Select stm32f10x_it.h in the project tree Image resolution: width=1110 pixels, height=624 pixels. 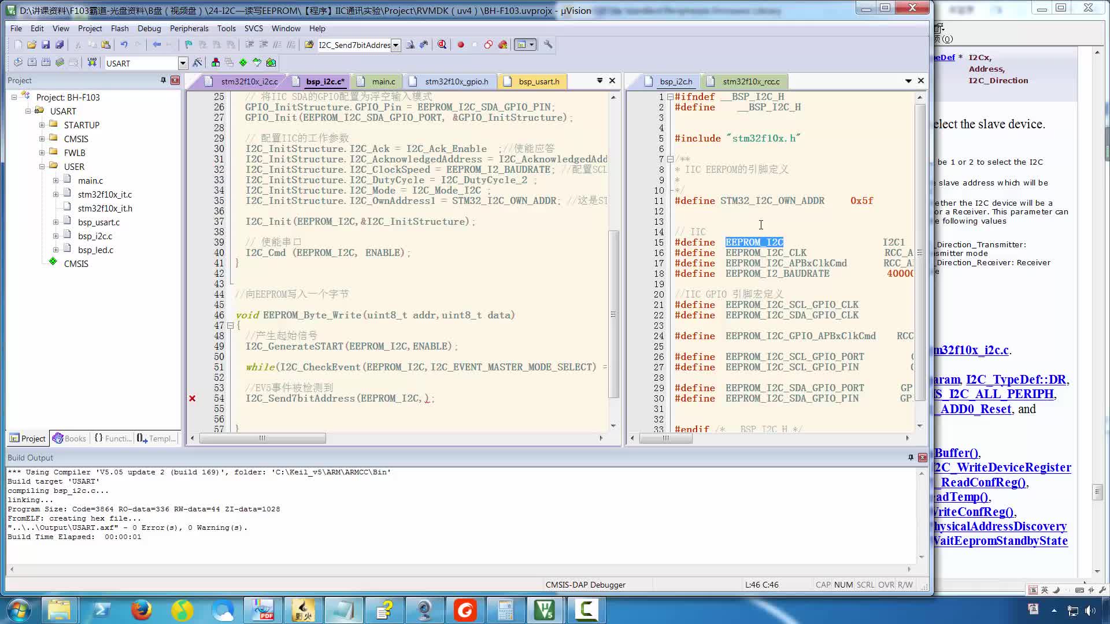[105, 209]
